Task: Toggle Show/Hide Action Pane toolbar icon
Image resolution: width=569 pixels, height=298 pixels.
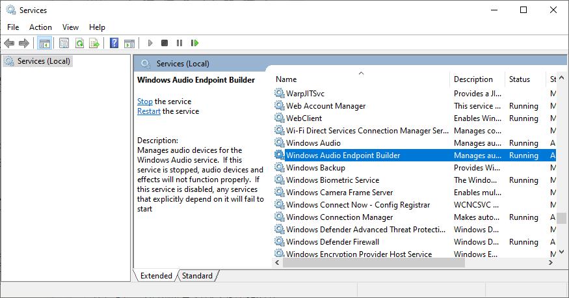Action: pyautogui.click(x=129, y=43)
